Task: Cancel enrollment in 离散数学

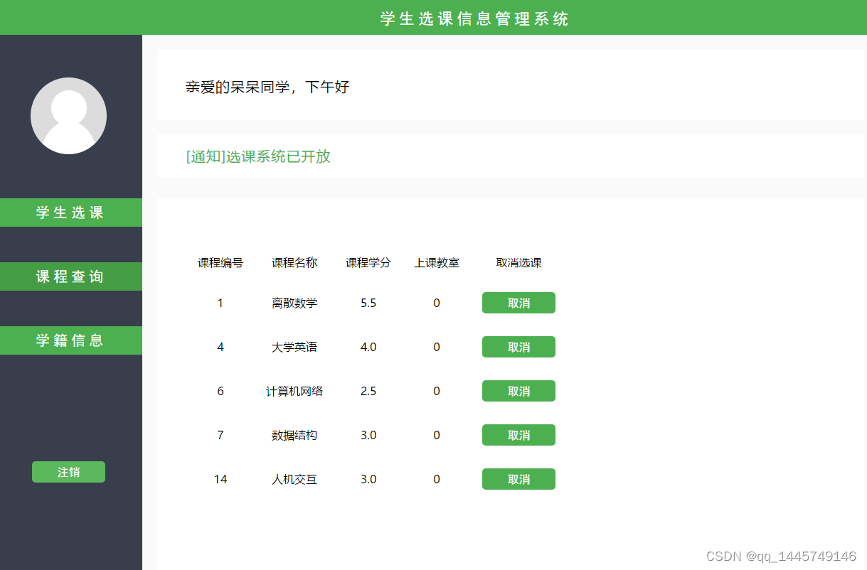Action: point(518,303)
